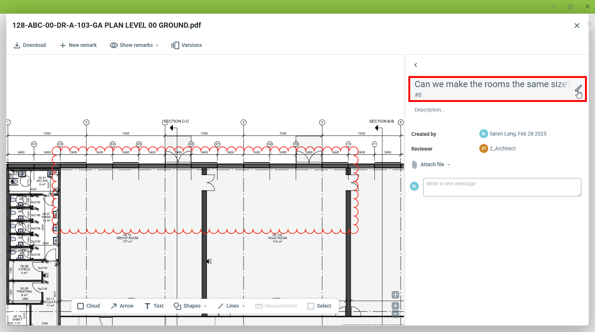Image resolution: width=595 pixels, height=332 pixels.
Task: Zoom in with the plus button
Action: (395, 306)
